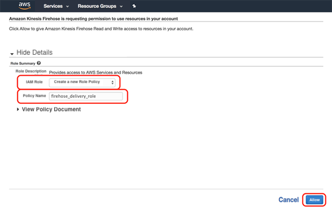The height and width of the screenshot is (210, 332).
Task: Collapse details using the Hide Details arrow
Action: point(12,54)
